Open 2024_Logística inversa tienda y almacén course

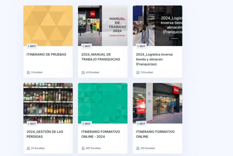(154, 59)
